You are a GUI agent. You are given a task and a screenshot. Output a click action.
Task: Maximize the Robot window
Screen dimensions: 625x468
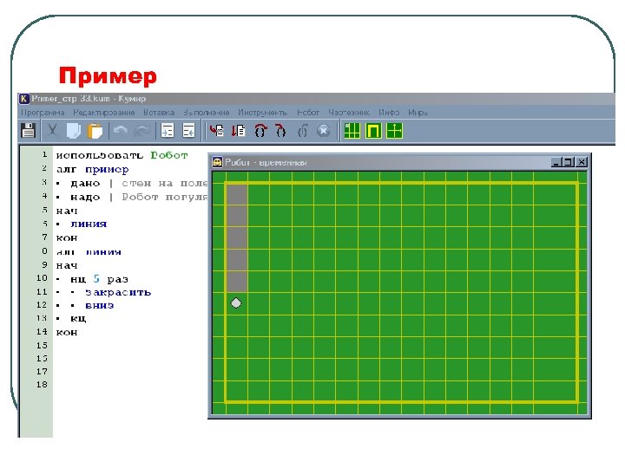pyautogui.click(x=569, y=162)
